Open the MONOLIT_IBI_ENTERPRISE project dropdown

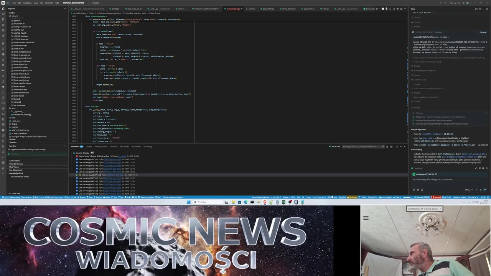coord(75,3)
